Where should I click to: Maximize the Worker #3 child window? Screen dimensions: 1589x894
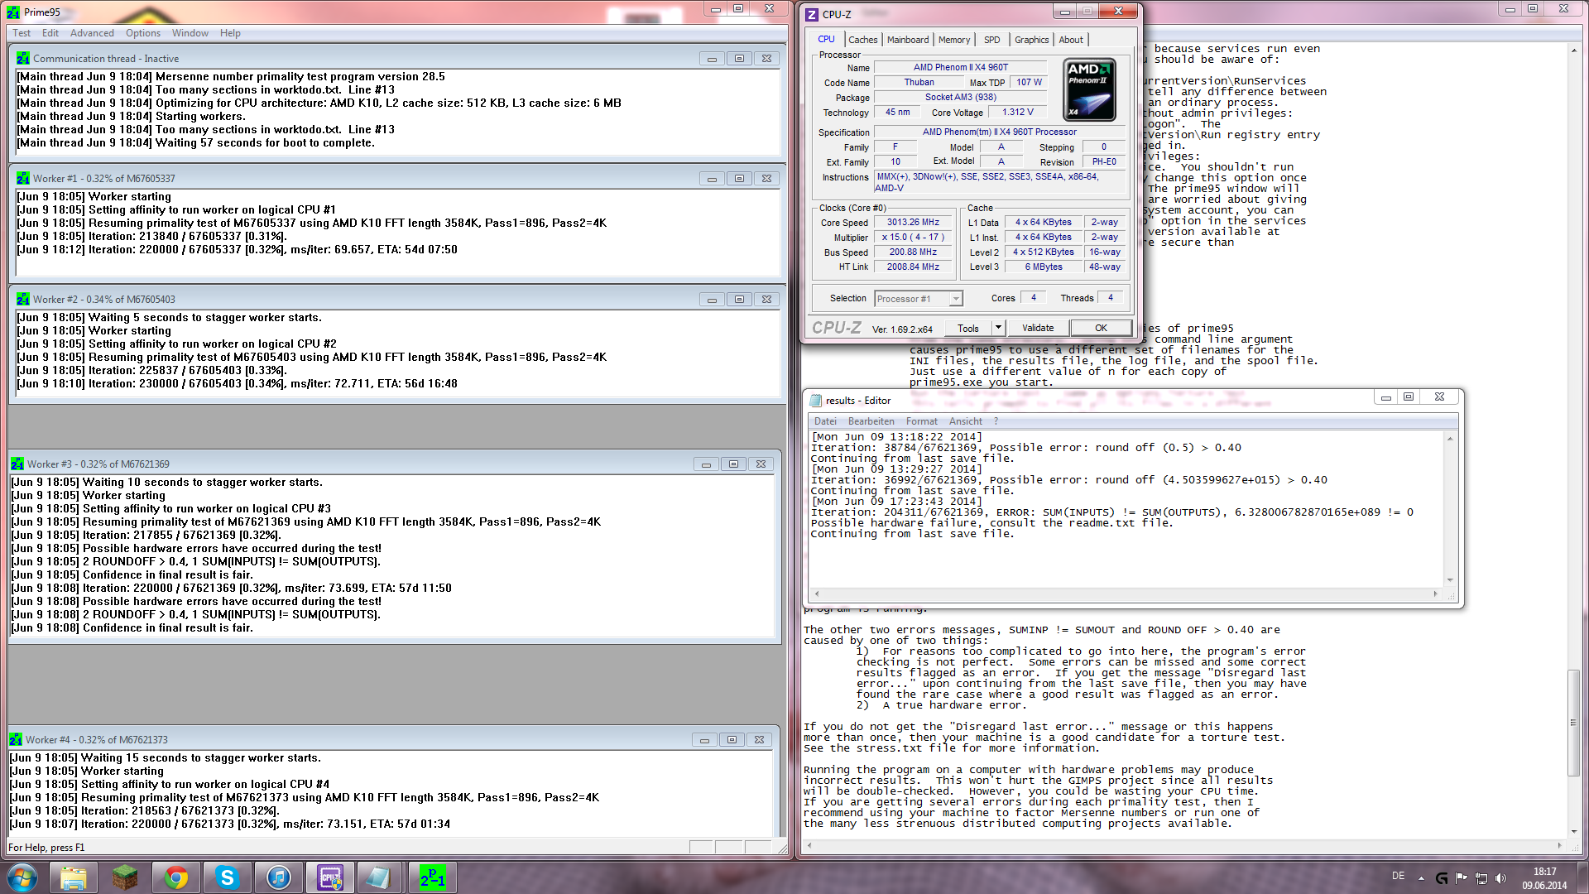click(x=733, y=464)
